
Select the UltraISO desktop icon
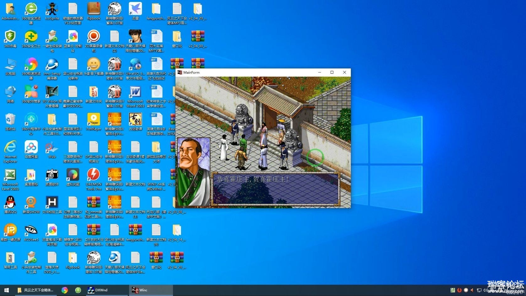click(135, 69)
